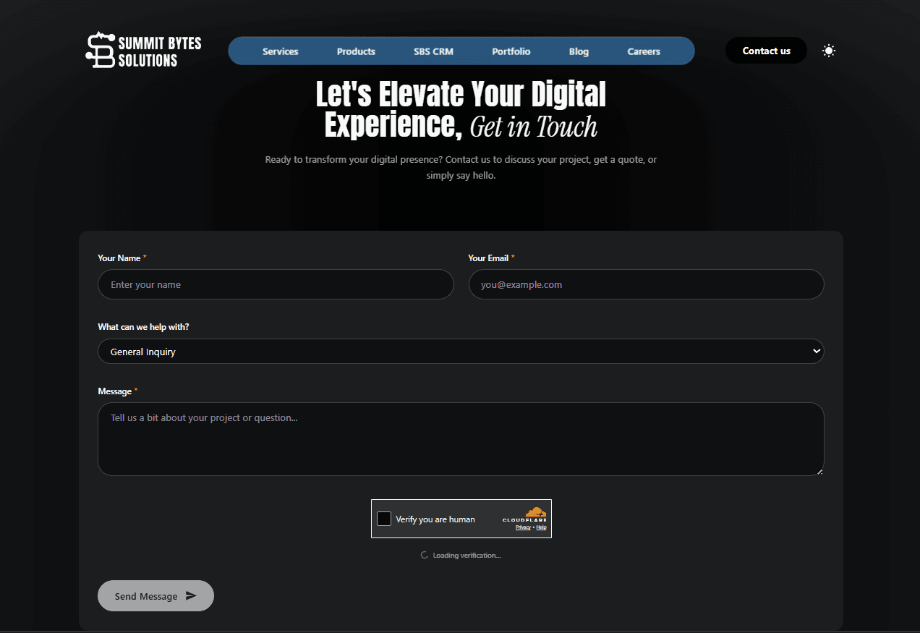Focus the Your Name input field
The image size is (920, 633).
(276, 284)
